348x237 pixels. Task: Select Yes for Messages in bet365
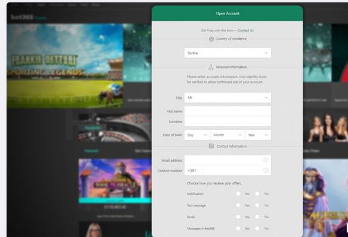[238, 228]
